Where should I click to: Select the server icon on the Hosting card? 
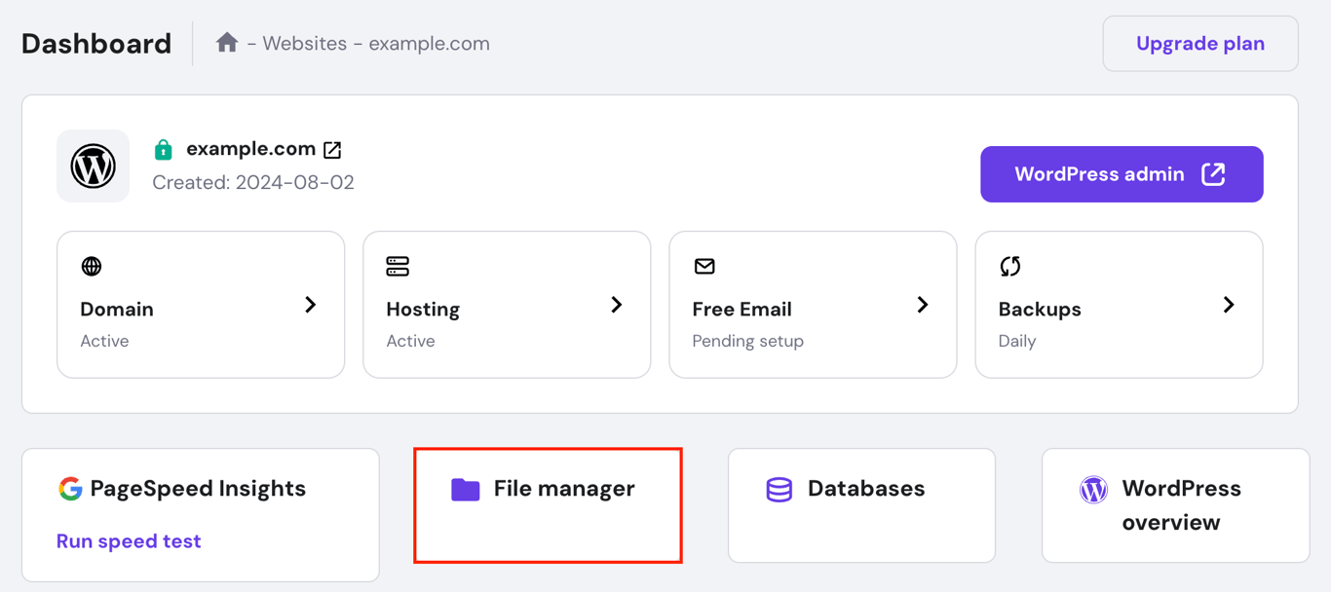click(x=398, y=266)
